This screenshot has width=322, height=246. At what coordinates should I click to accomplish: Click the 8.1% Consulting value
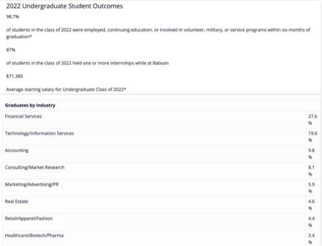click(x=311, y=171)
